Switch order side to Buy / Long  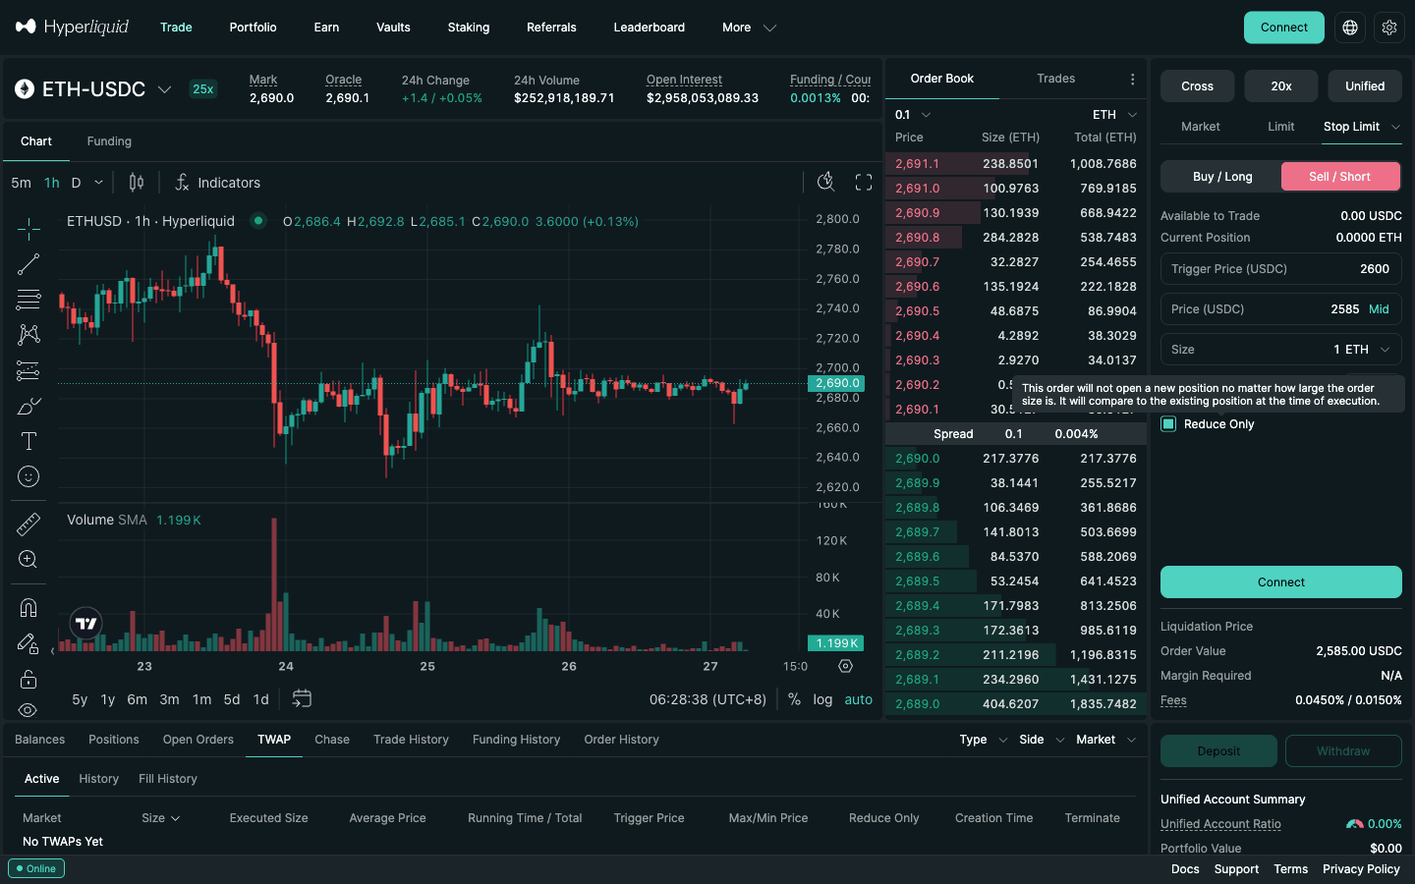(x=1221, y=177)
